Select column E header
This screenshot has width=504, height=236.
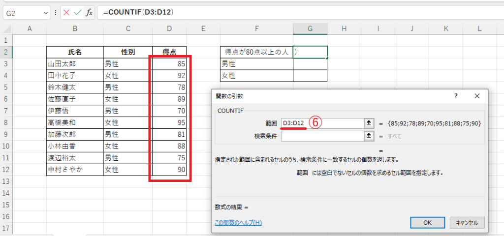(203, 29)
